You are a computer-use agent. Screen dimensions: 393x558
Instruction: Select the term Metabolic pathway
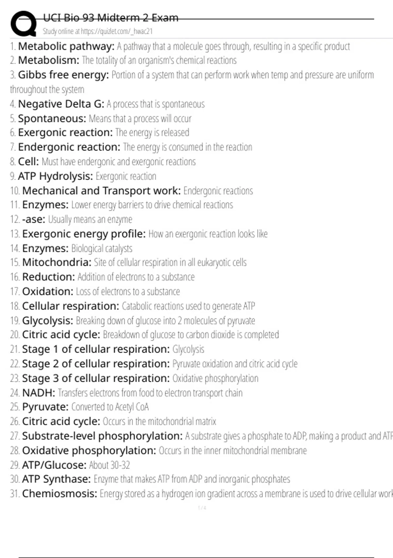66,46
